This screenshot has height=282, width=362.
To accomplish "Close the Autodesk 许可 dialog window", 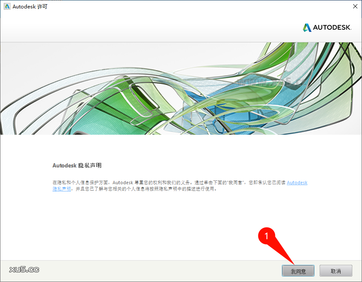I will pos(355,6).
